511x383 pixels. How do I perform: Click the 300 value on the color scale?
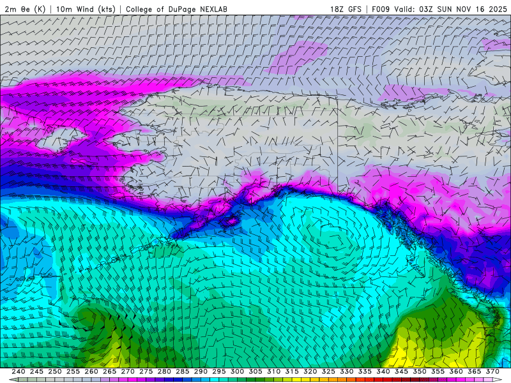pyautogui.click(x=237, y=372)
